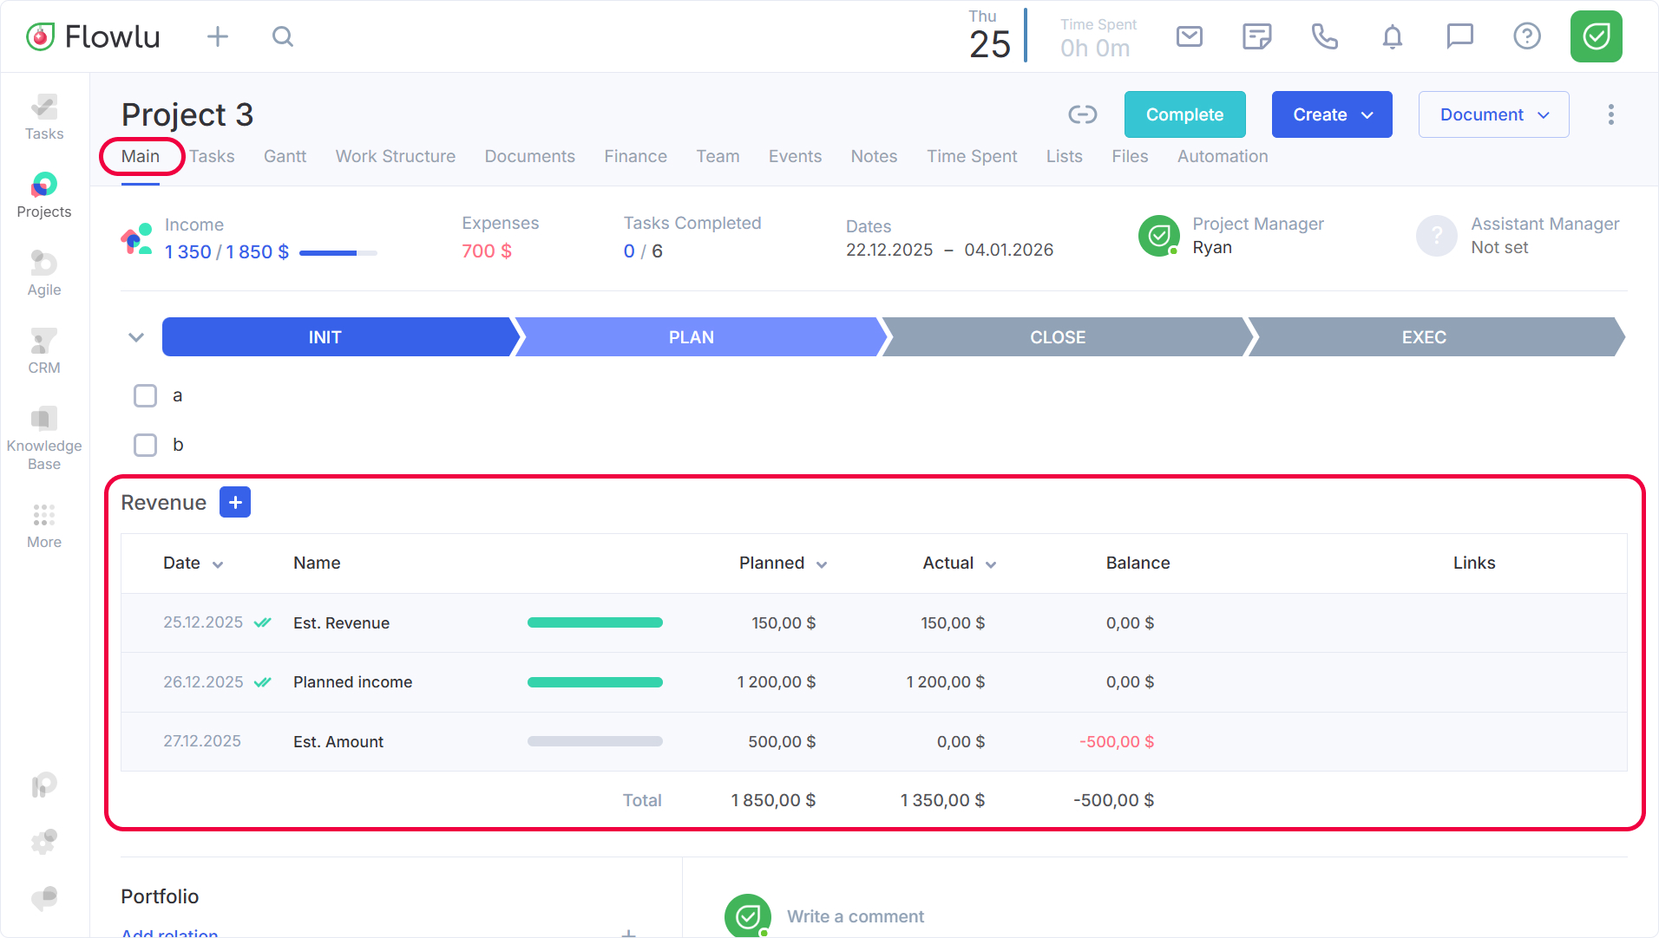This screenshot has width=1659, height=938.
Task: Tick the checkbox for item b
Action: (145, 446)
